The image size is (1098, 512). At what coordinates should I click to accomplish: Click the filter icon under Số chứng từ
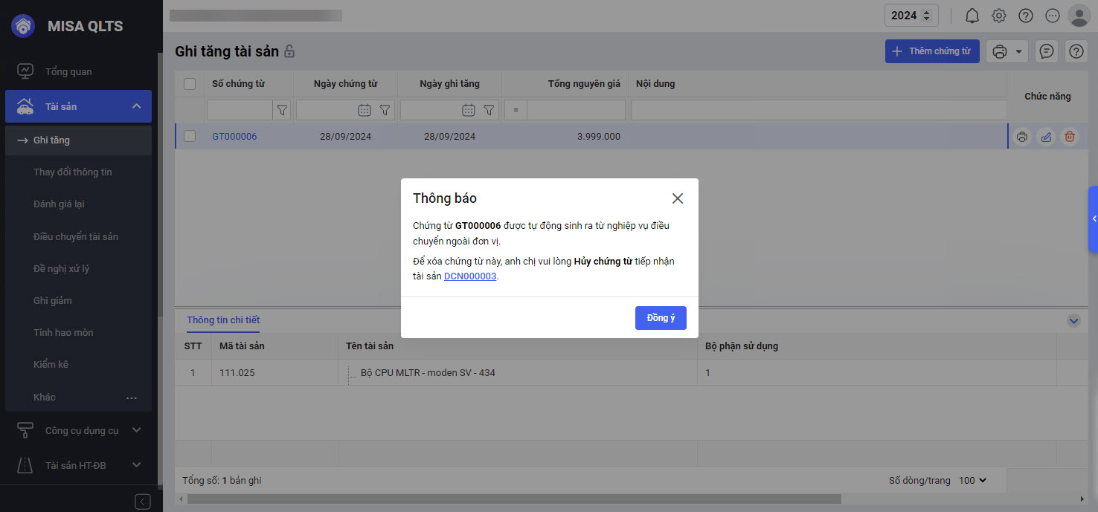click(282, 110)
